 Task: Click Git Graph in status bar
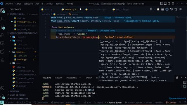tap(70, 102)
